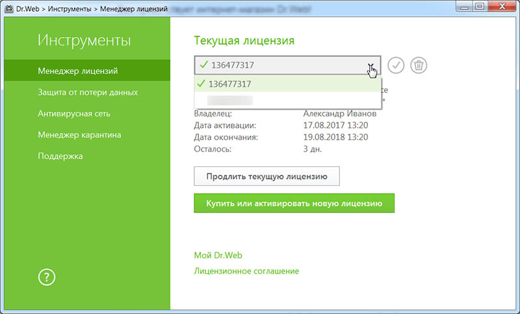Close the Dr.Web window
This screenshot has width=520, height=314.
pos(502,7)
